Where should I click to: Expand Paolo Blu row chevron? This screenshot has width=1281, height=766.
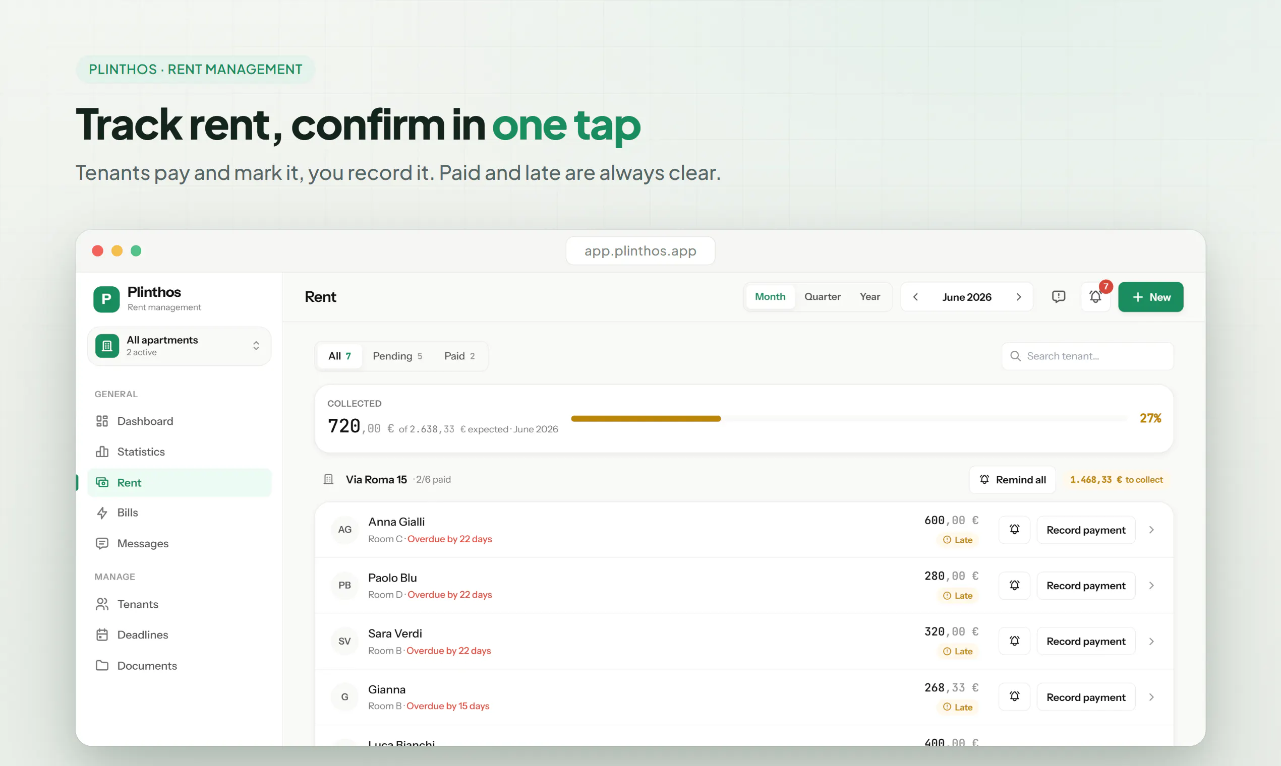click(1151, 586)
